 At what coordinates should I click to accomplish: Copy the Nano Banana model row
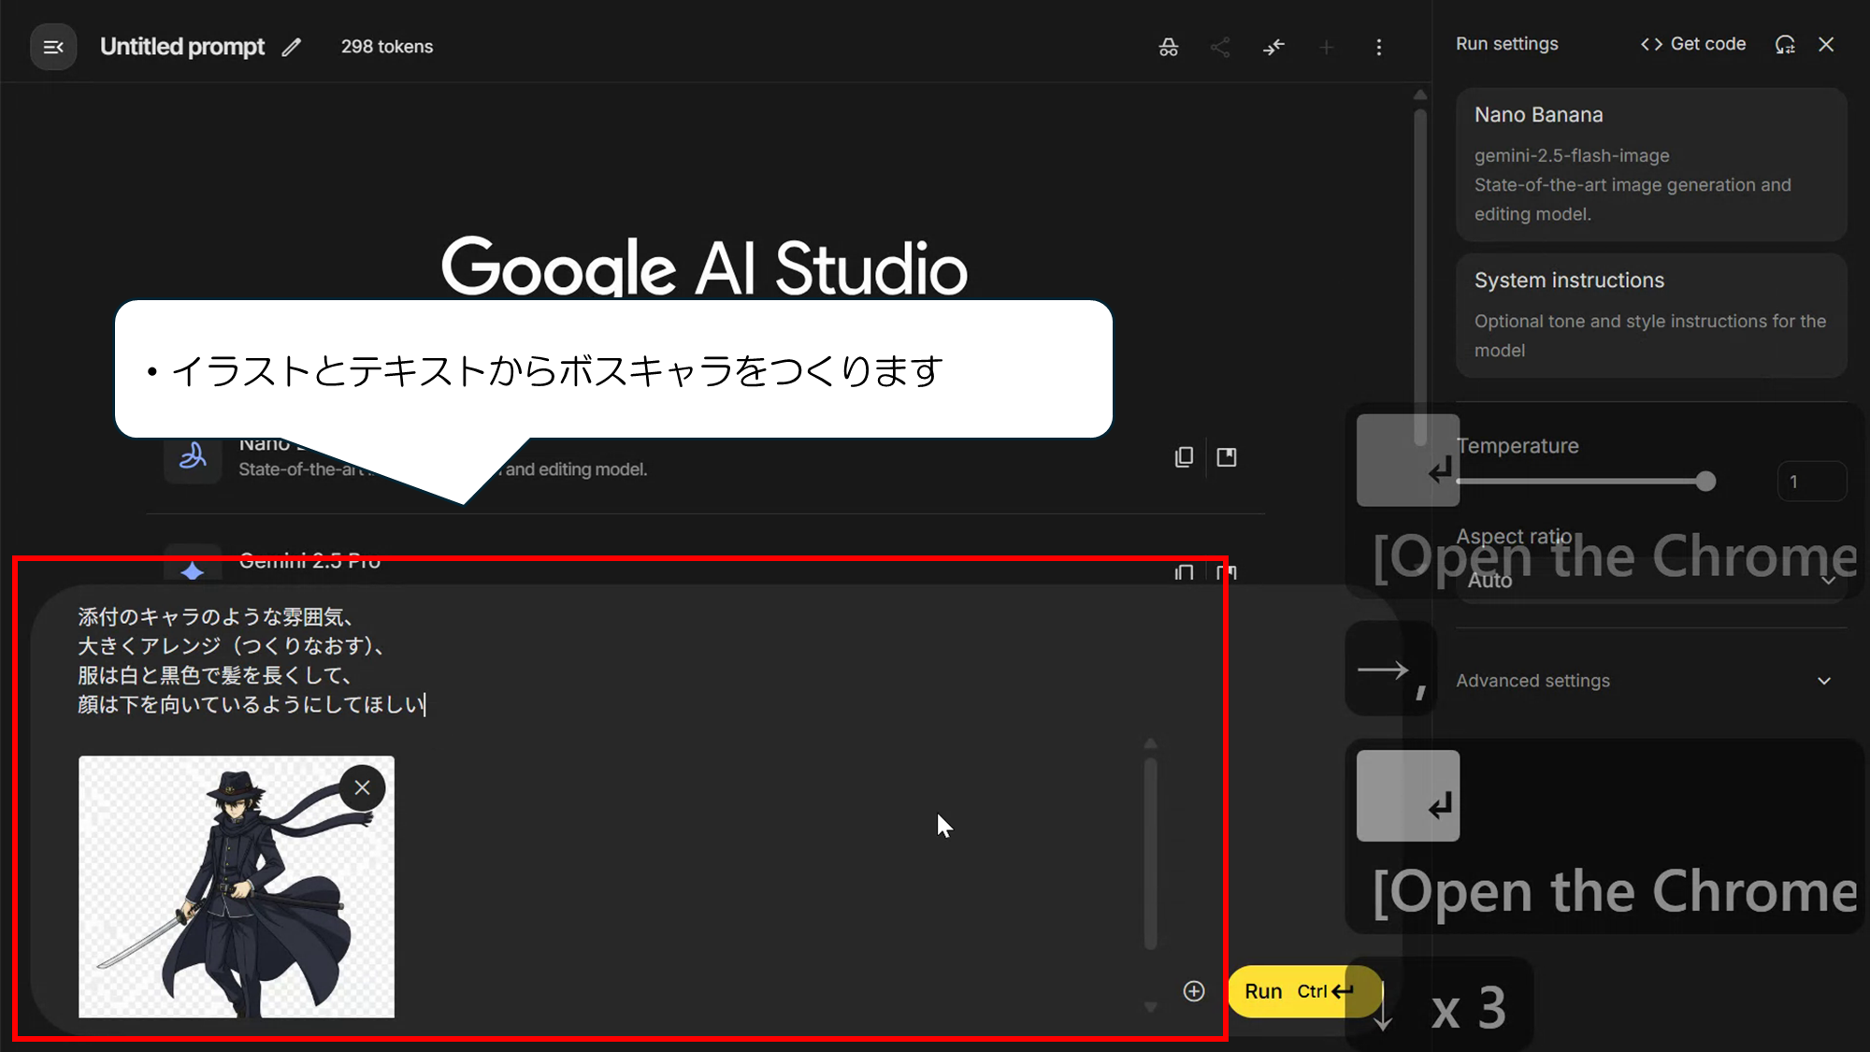pyautogui.click(x=1184, y=456)
